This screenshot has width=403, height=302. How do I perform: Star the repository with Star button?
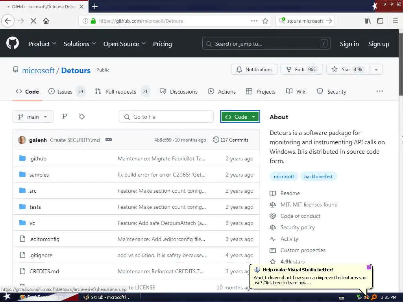tap(348, 69)
